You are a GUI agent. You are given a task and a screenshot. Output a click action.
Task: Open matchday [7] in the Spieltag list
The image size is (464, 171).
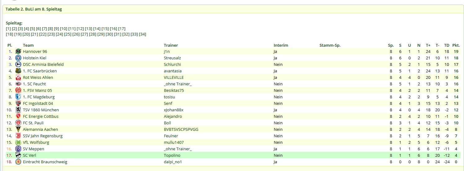pyautogui.click(x=44, y=28)
